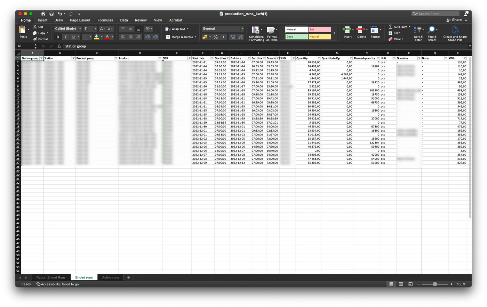Toggle bold formatting
The height and width of the screenshot is (307, 487).
pos(58,37)
